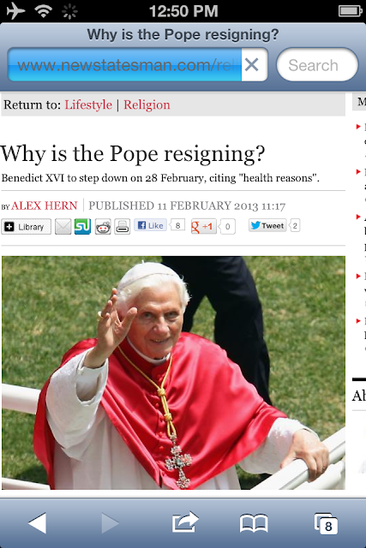The width and height of the screenshot is (366, 548).
Task: Show the open tabs icon showing 8
Action: click(326, 523)
